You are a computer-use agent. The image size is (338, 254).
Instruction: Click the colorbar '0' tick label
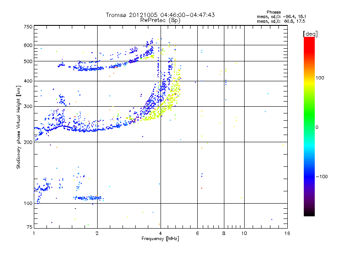[317, 127]
